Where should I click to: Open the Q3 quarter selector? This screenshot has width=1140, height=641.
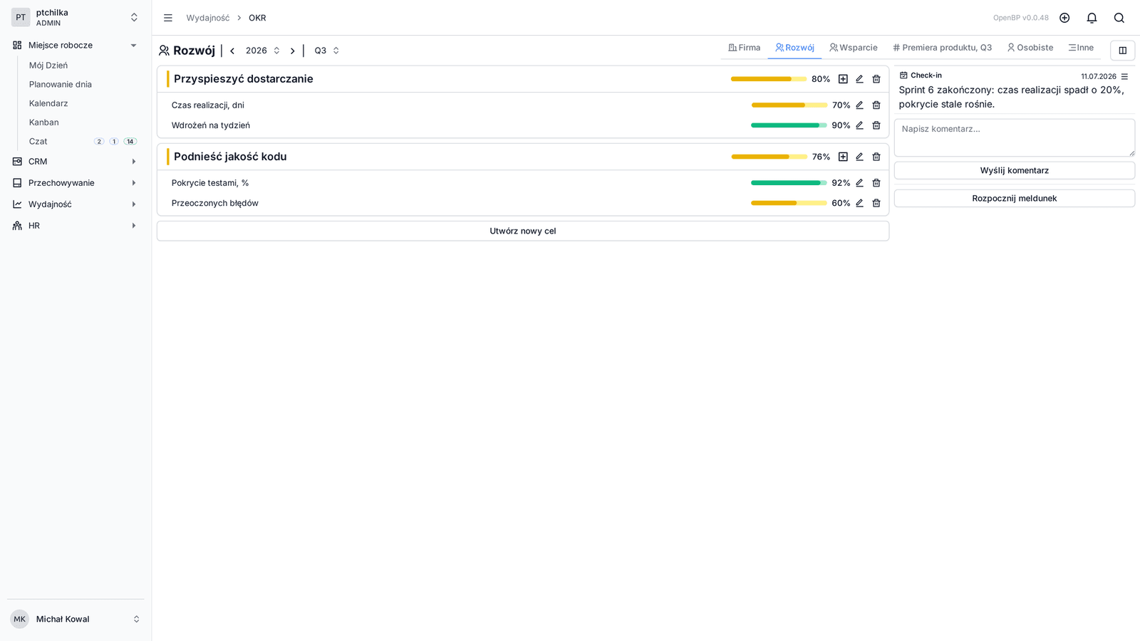pyautogui.click(x=327, y=51)
